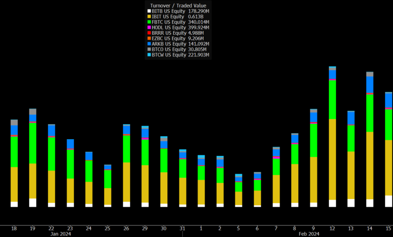
Task: Click the yellow IBIT bar segment for Feb 12
Action: 333,159
